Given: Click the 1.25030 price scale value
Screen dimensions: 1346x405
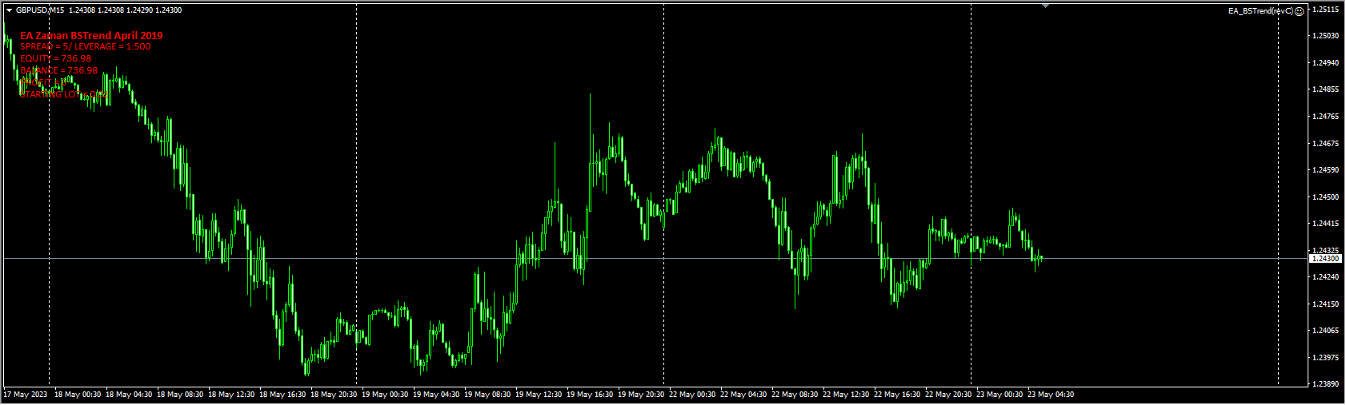Looking at the screenshot, I should coord(1327,36).
